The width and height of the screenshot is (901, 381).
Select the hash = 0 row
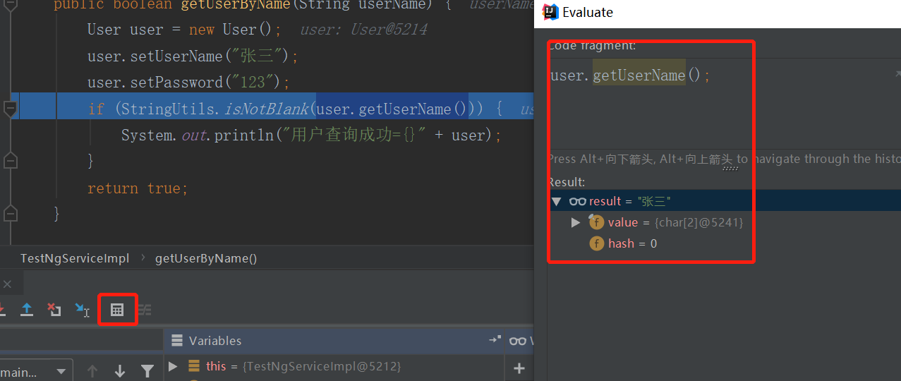point(725,243)
